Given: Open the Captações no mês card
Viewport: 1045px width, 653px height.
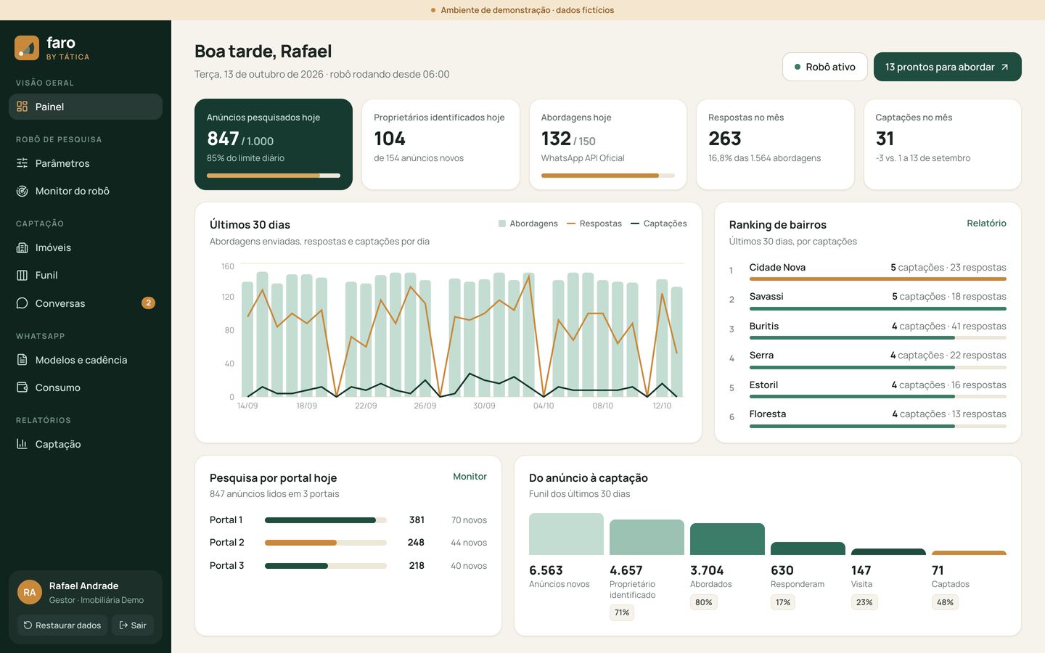Looking at the screenshot, I should [x=943, y=144].
